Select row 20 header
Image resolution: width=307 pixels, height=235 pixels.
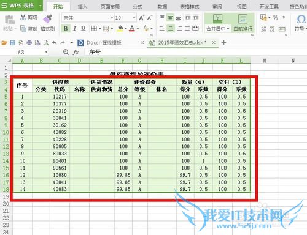[x=6, y=204]
